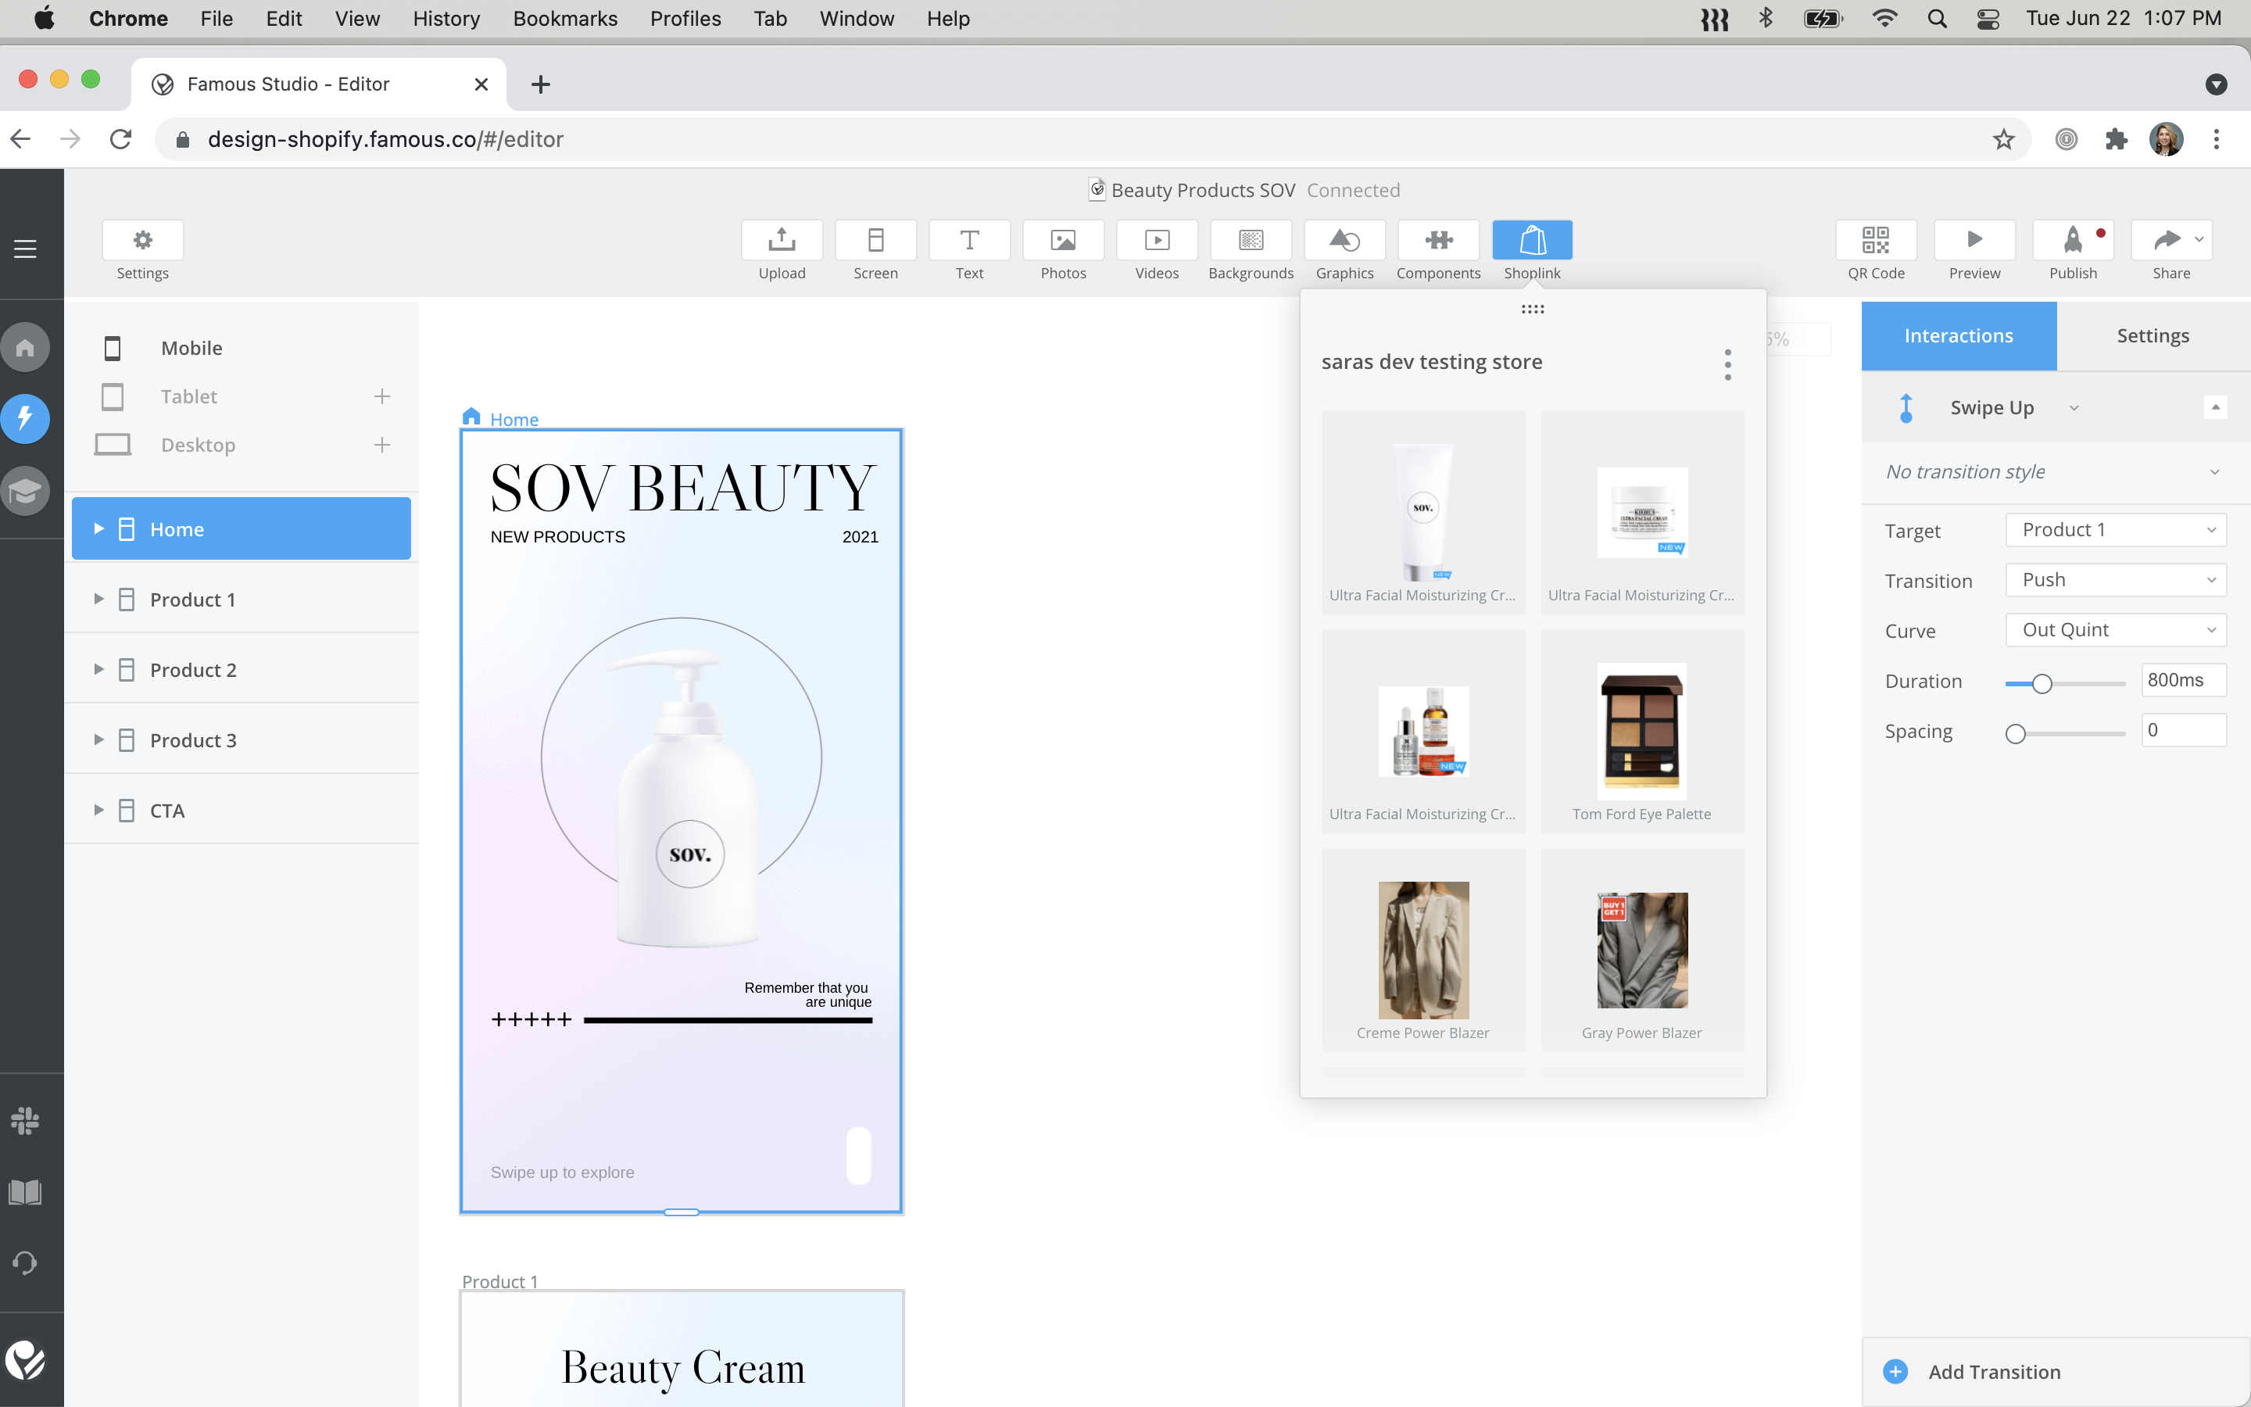Click the Components puzzle icon
This screenshot has height=1407, width=2251.
point(1438,241)
